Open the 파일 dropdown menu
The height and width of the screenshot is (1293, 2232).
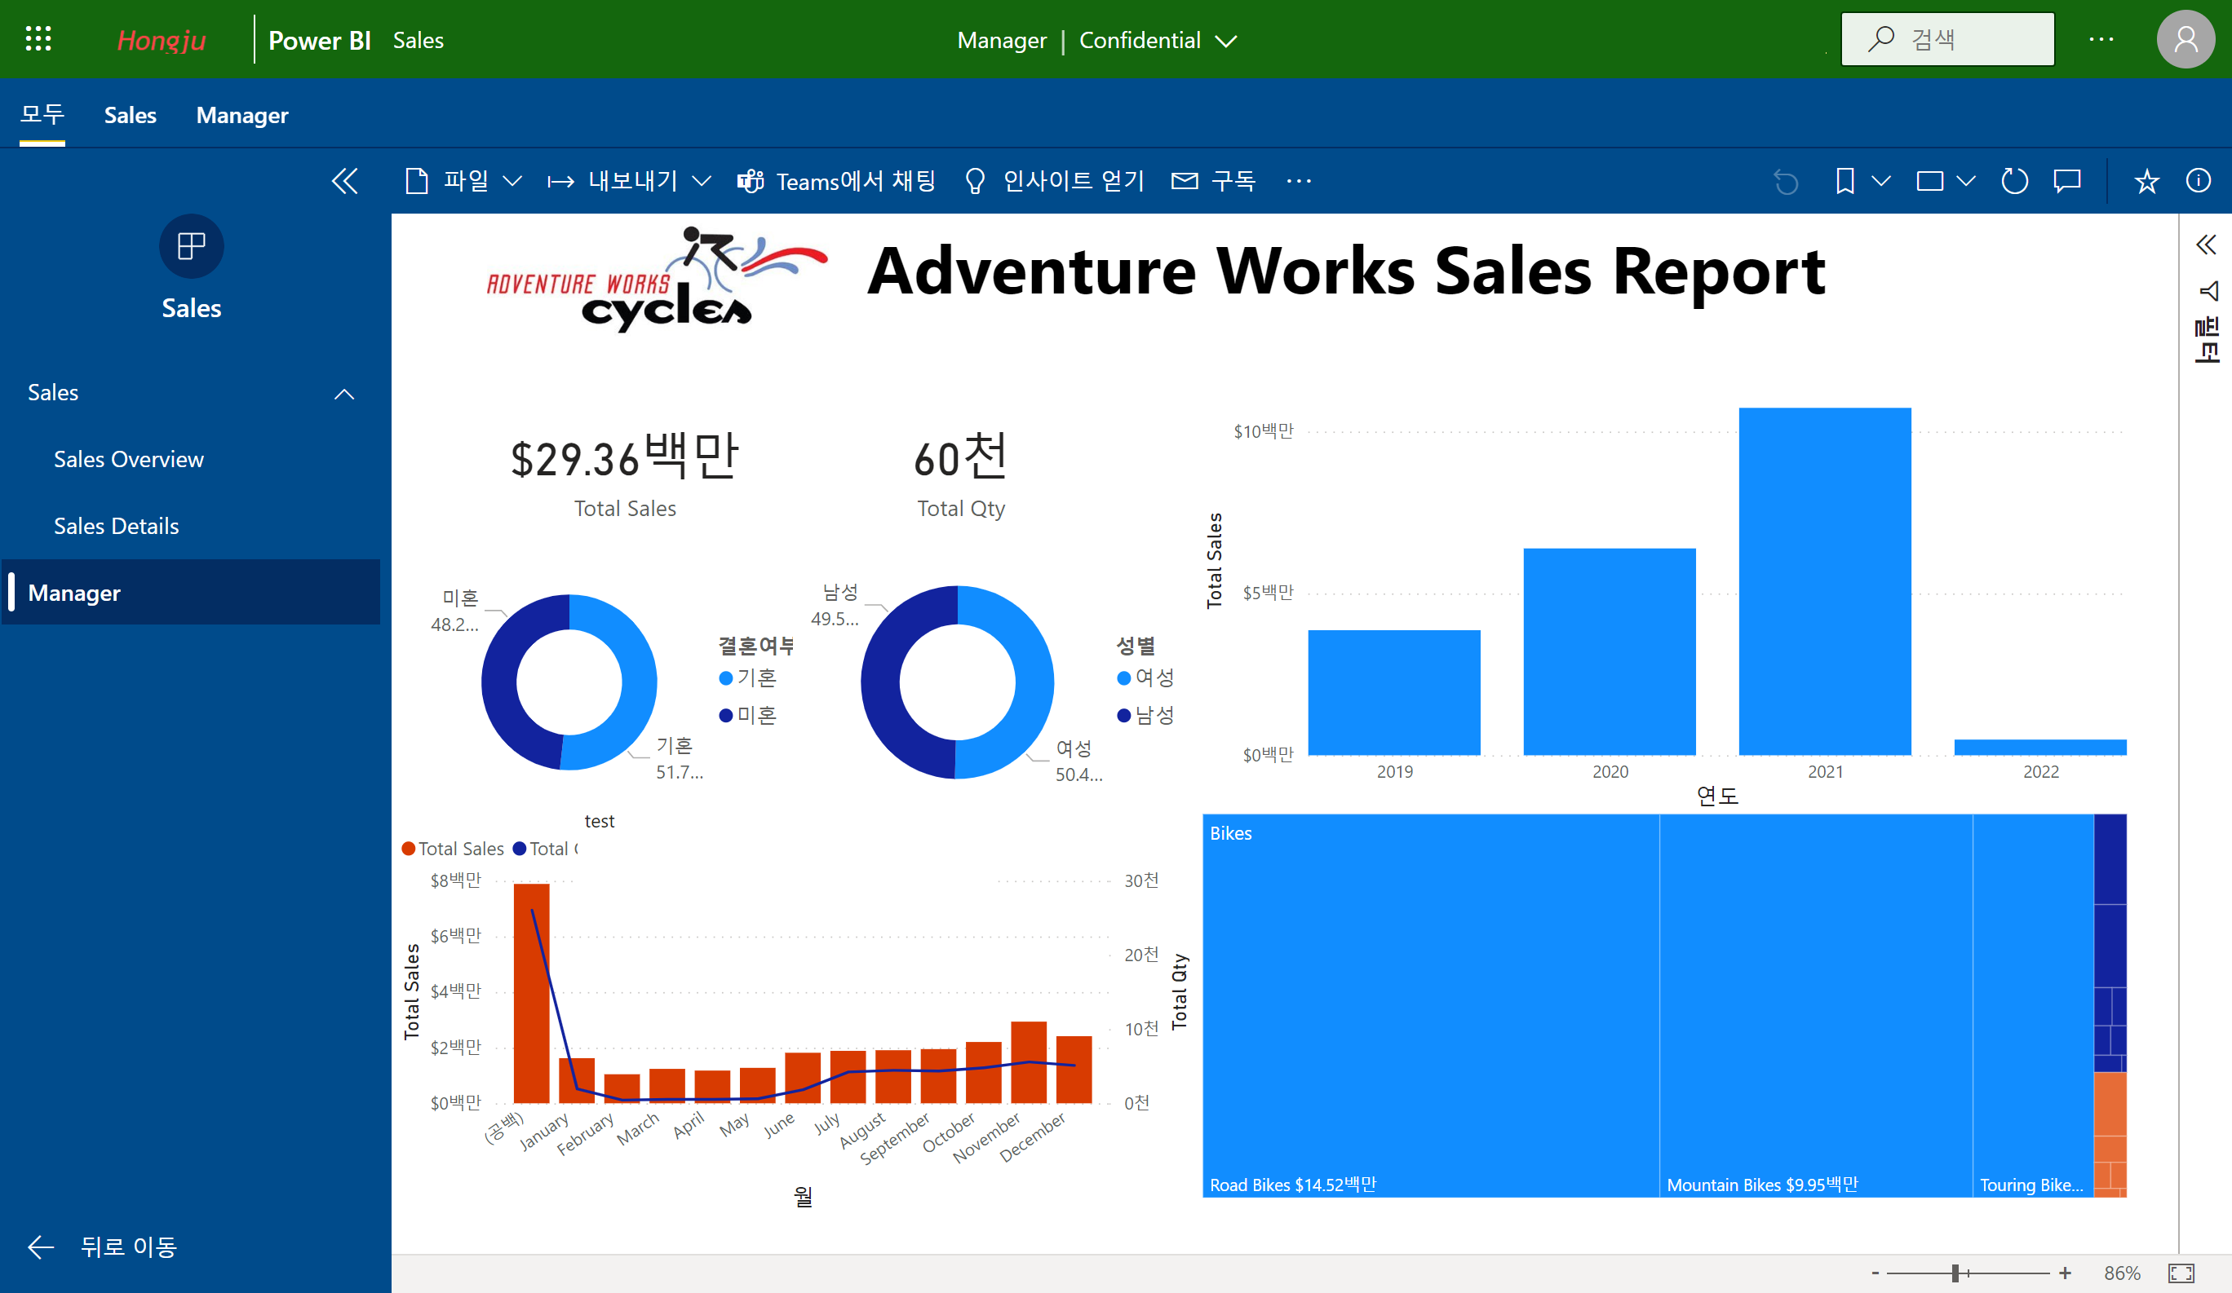pos(463,182)
